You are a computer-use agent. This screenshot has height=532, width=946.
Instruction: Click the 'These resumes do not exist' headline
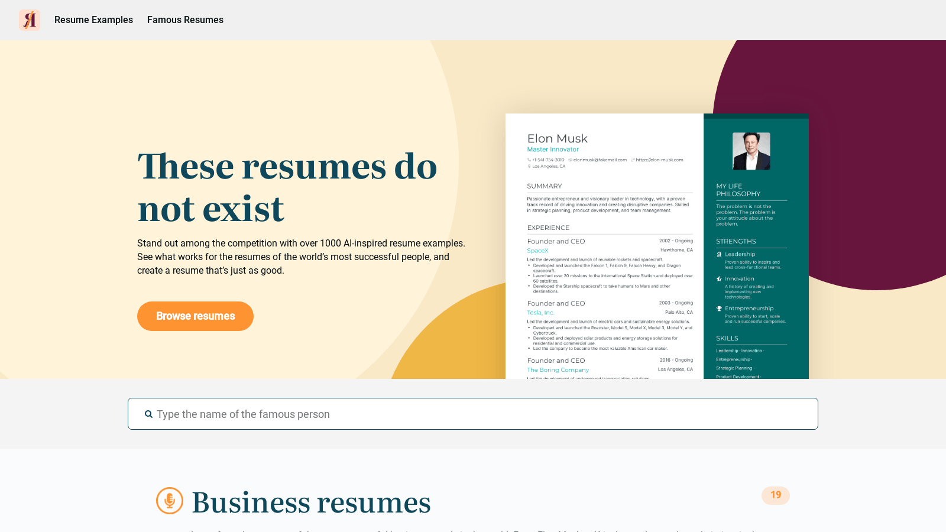287,187
